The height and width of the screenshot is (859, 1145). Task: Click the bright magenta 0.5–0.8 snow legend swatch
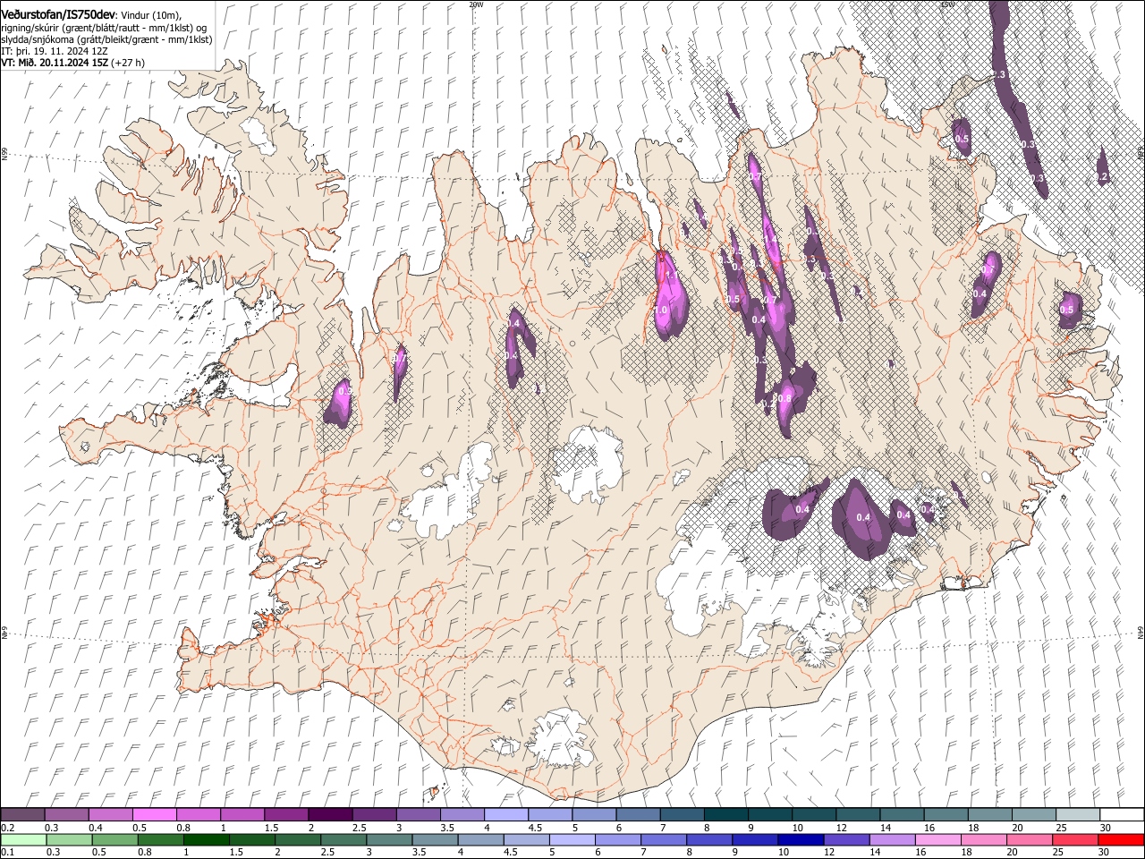tap(154, 815)
